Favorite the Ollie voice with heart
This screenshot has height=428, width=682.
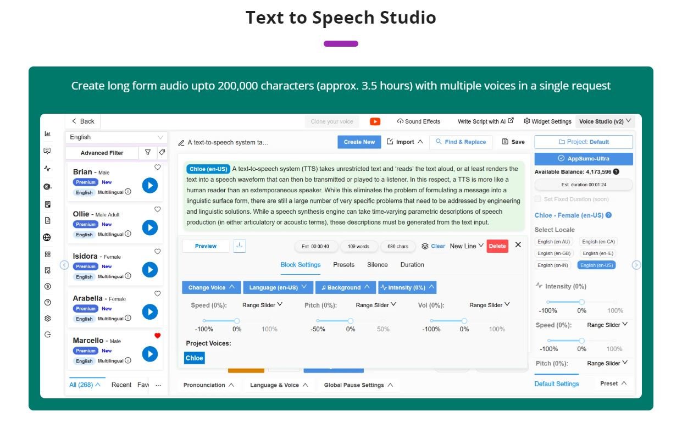click(x=157, y=209)
